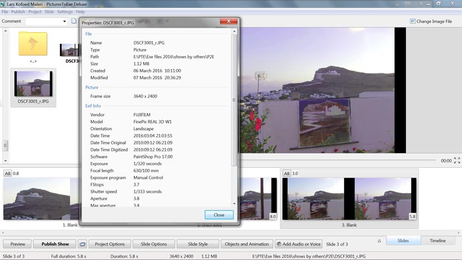Click the AB icon on slide 3
The width and height of the screenshot is (462, 260).
coord(286,173)
